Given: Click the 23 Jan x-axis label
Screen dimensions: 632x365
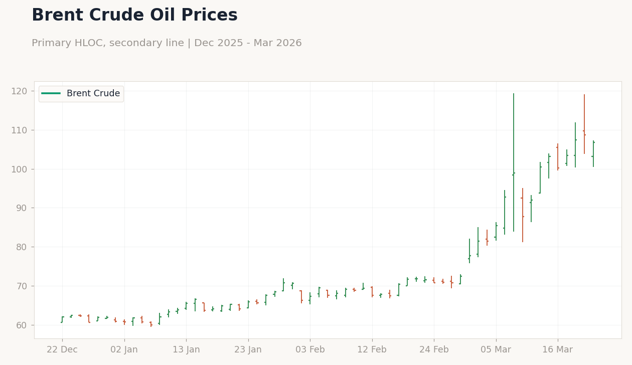Looking at the screenshot, I should click(x=248, y=350).
